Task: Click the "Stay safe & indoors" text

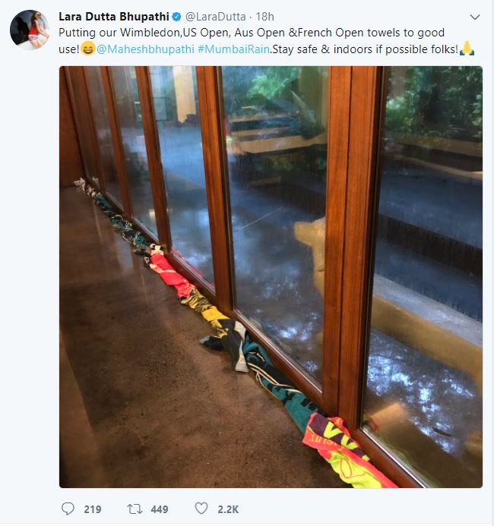Action: click(365, 49)
